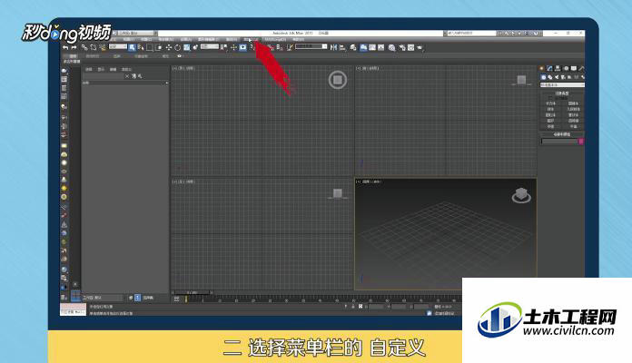Image resolution: width=632 pixels, height=363 pixels.
Task: Click search field in title bar
Action: pos(472,33)
